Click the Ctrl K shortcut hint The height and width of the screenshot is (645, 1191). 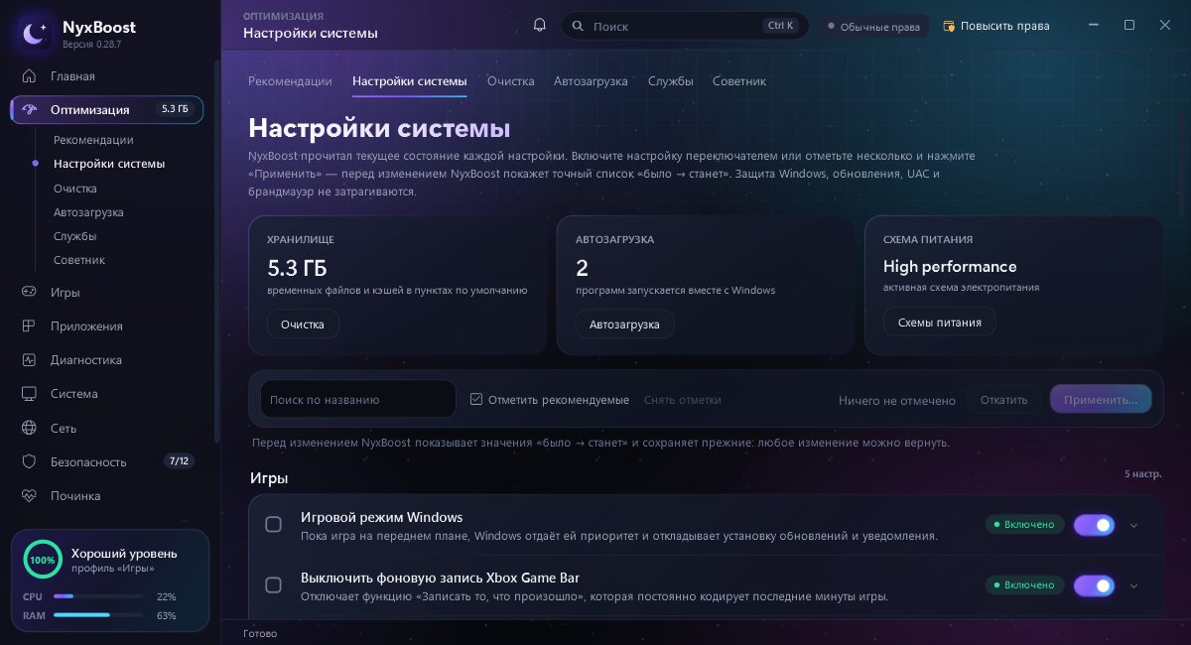click(780, 26)
